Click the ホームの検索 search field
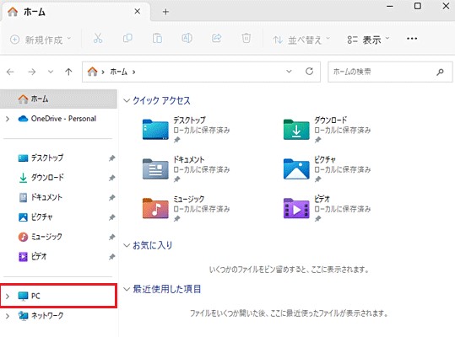Screen dimensions: 455x337 point(390,72)
